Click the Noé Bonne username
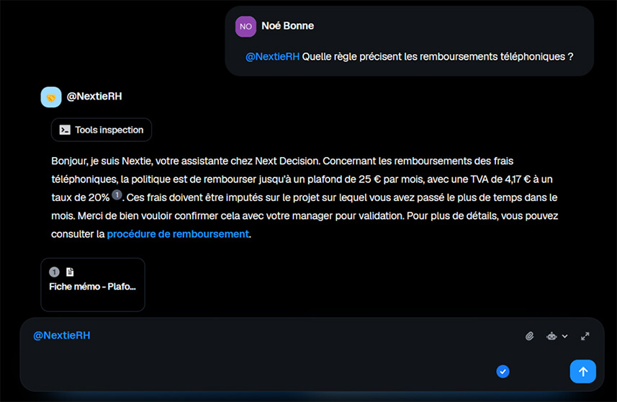 tap(287, 26)
